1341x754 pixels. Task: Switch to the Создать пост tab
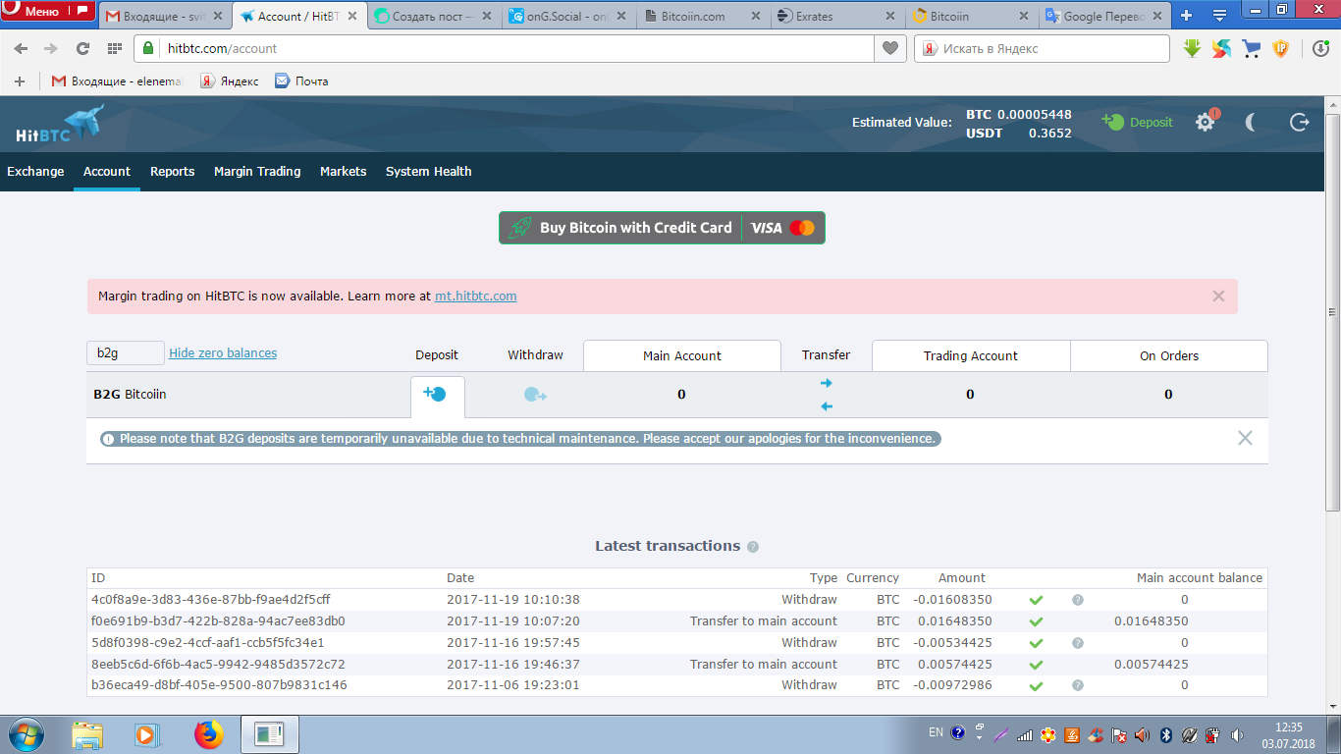coord(435,17)
